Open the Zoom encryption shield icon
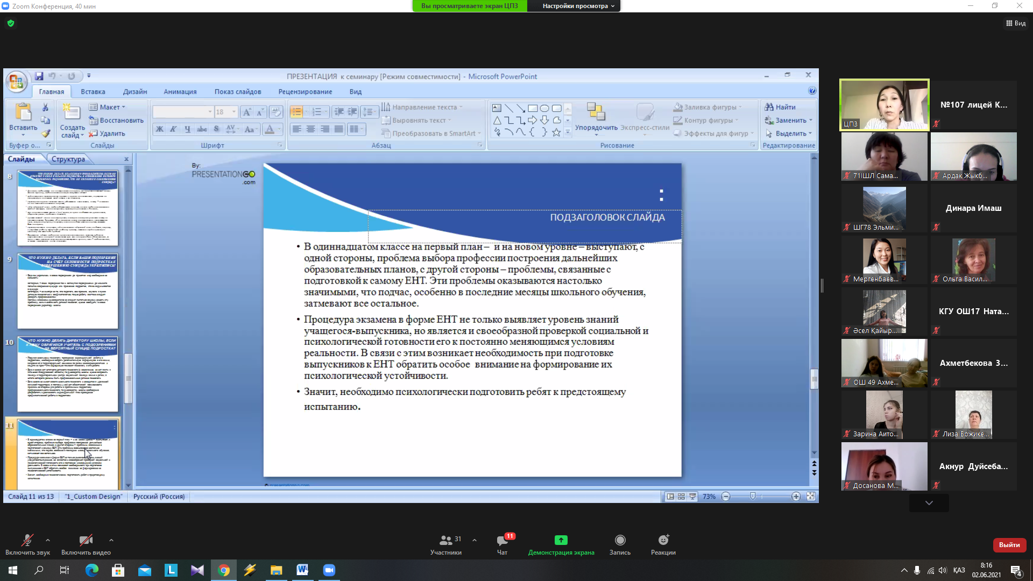Viewport: 1033px width, 581px height. pos(11,23)
